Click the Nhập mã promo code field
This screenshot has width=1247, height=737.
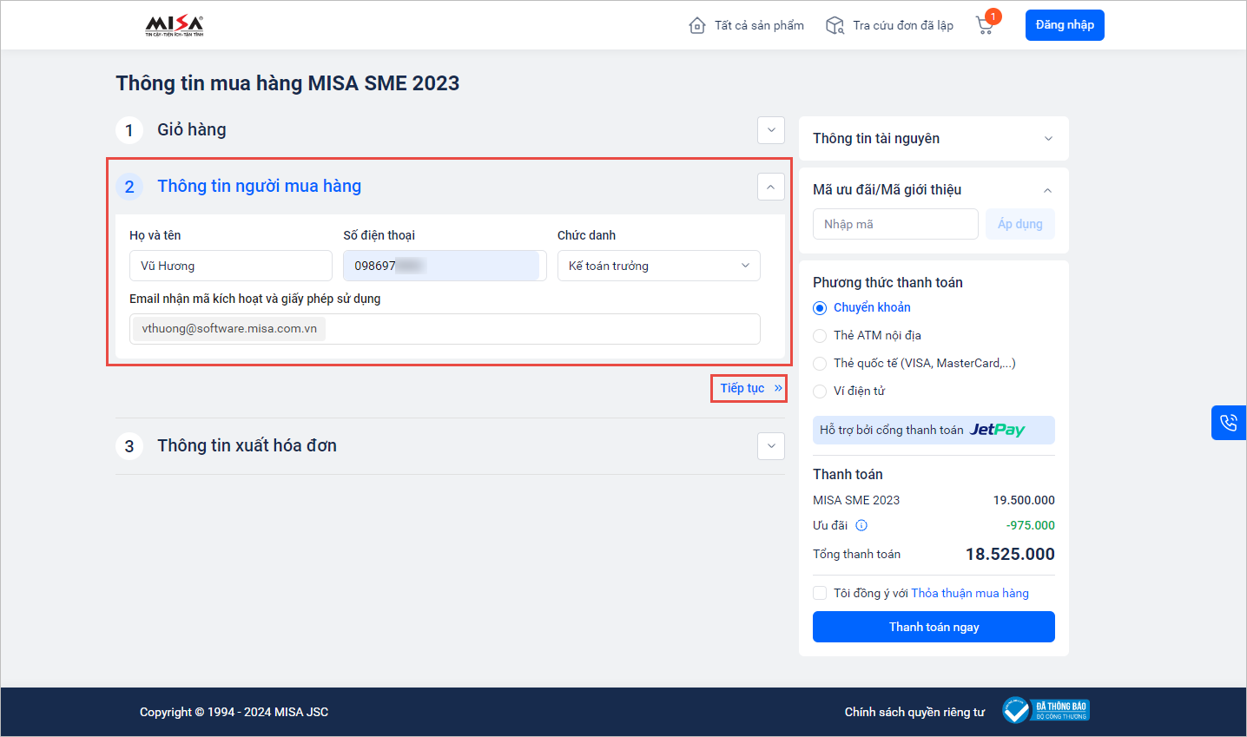895,224
